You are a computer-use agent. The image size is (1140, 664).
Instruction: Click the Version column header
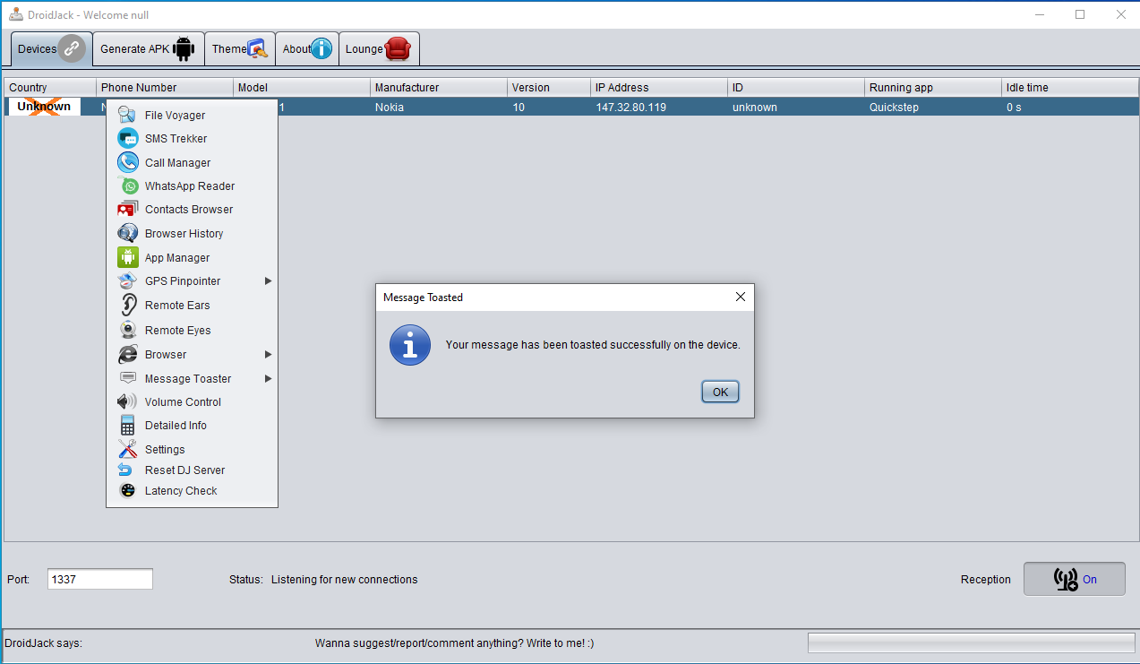pos(549,87)
